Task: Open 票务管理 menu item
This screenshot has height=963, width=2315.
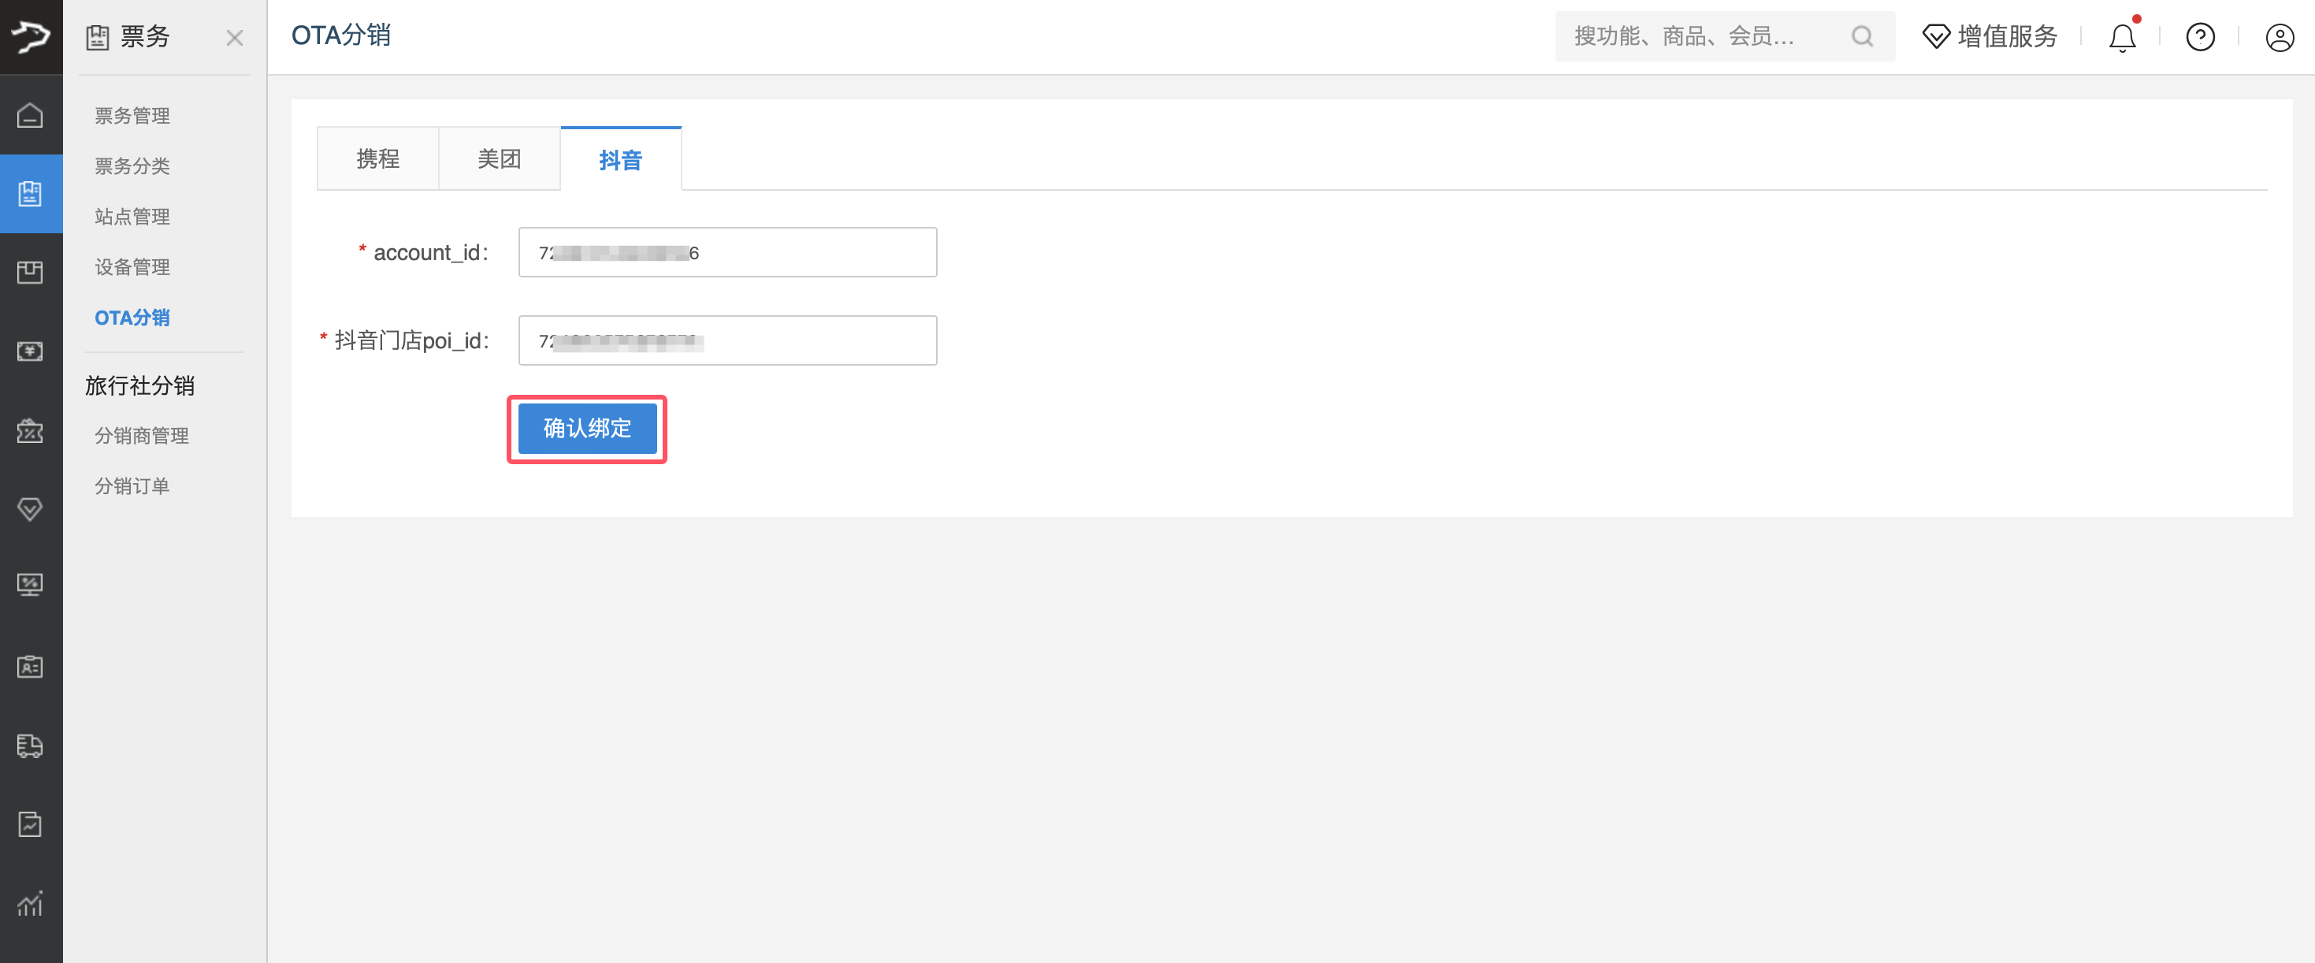Action: pyautogui.click(x=132, y=116)
